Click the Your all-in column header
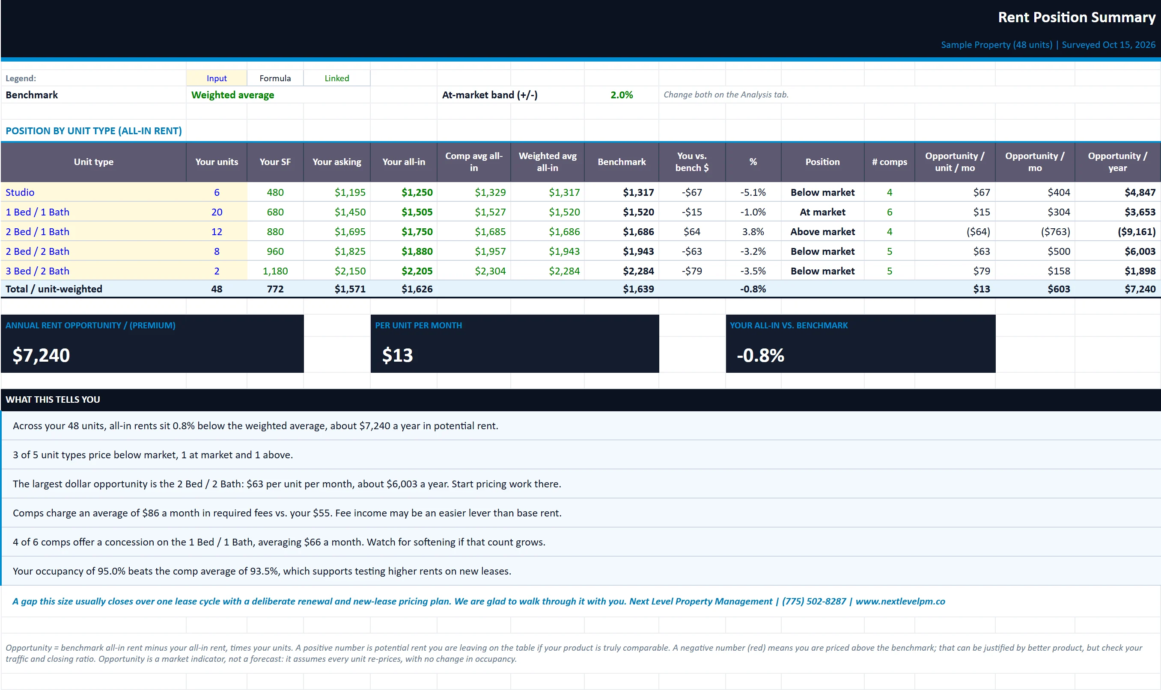This screenshot has width=1161, height=690. click(x=404, y=162)
